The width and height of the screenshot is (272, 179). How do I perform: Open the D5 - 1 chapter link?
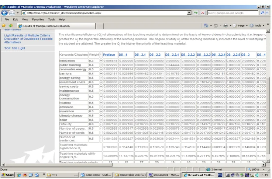coord(123,55)
